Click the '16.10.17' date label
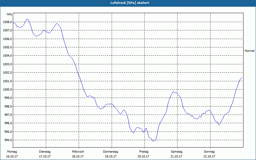256x160 pixels. point(12,156)
